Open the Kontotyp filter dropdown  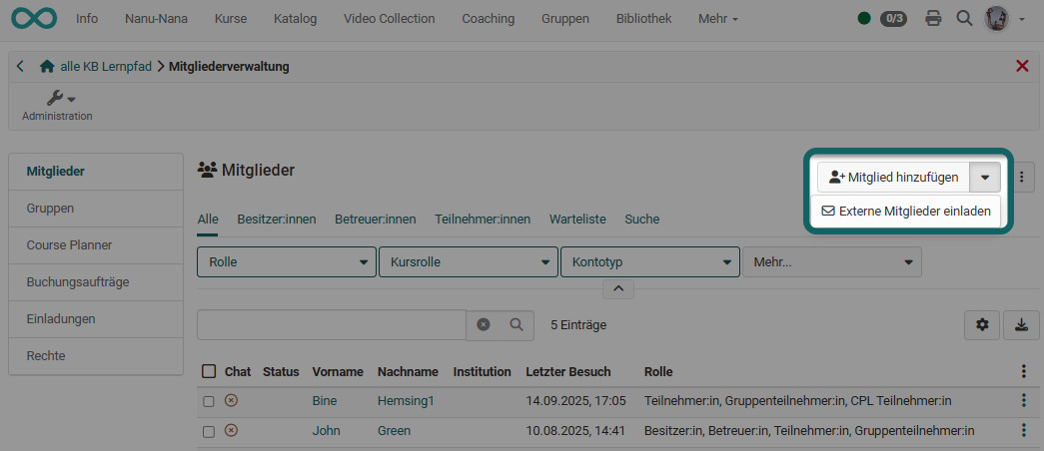[649, 261]
